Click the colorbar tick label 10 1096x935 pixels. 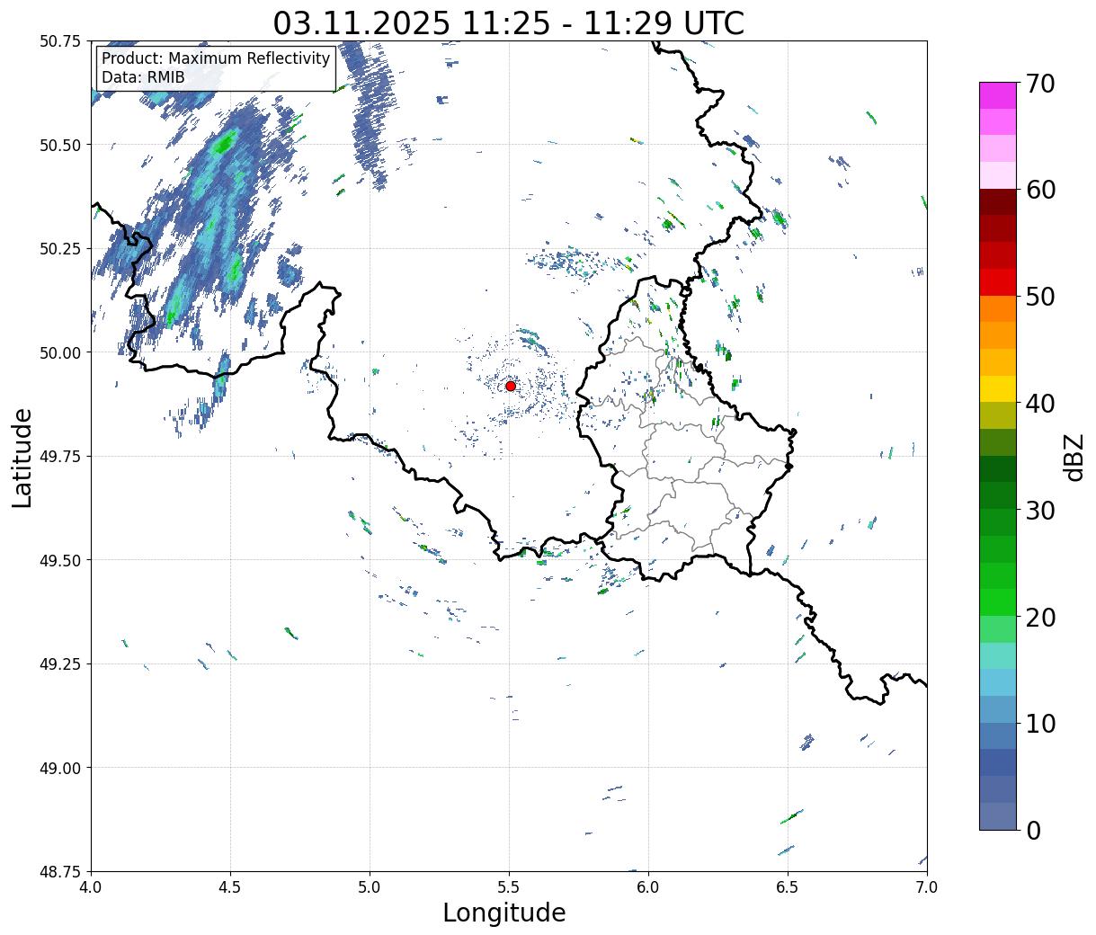tap(1040, 723)
